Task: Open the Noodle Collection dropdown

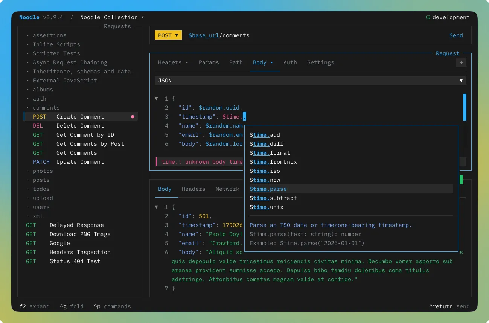Action: tap(112, 17)
